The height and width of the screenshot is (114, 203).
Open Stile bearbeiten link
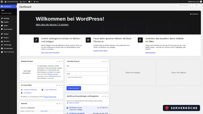click(150, 53)
